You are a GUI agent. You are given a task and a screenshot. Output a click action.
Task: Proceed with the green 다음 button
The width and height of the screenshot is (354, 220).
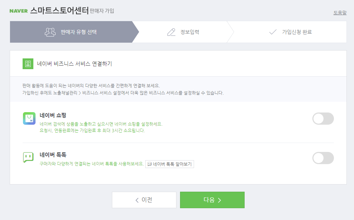point(212,200)
